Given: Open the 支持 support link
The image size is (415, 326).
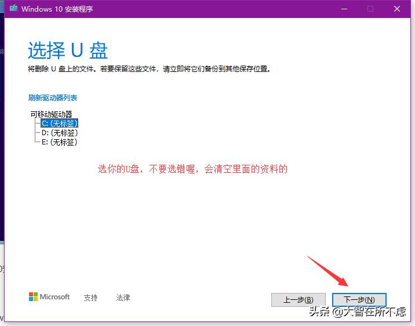Looking at the screenshot, I should [91, 298].
